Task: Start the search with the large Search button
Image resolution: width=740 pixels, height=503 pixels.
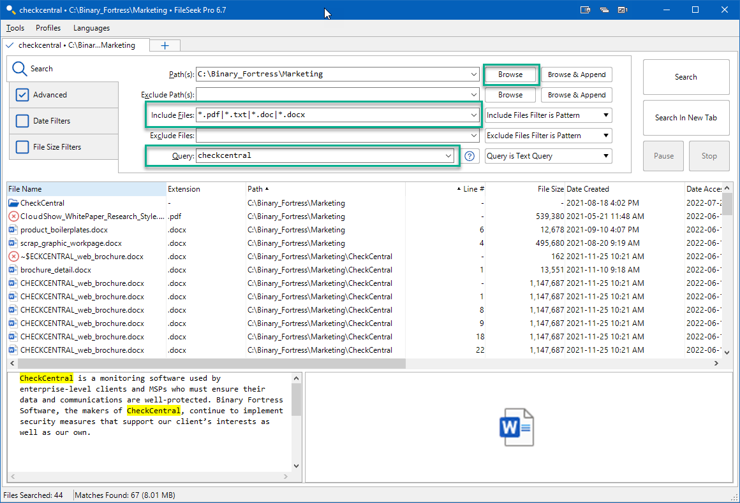Action: coord(686,77)
